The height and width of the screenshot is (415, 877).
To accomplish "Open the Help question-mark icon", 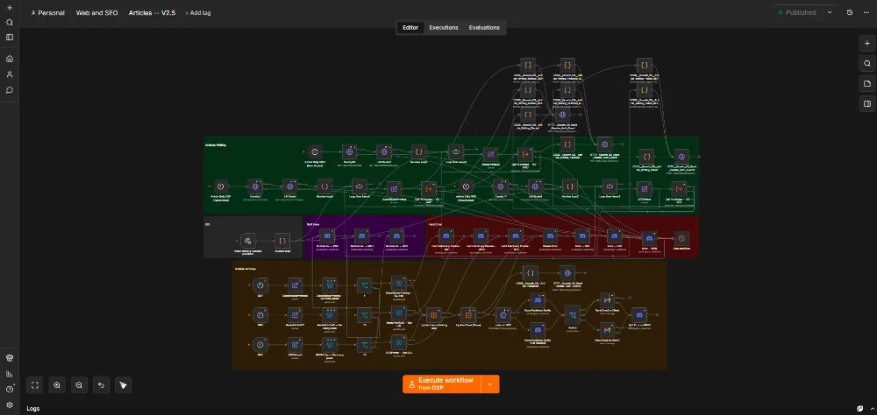I will (10, 390).
